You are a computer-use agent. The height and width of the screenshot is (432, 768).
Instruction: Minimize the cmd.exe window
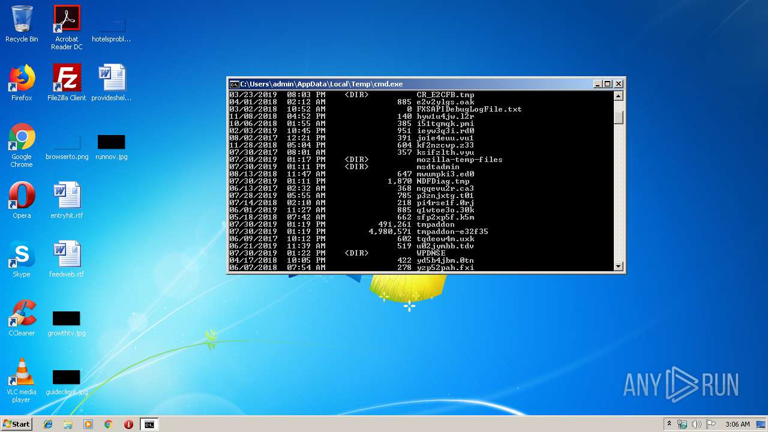click(598, 84)
